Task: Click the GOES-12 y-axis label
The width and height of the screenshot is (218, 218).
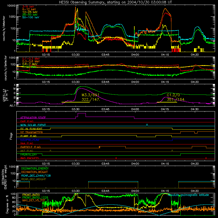Action: [x=5, y=95]
